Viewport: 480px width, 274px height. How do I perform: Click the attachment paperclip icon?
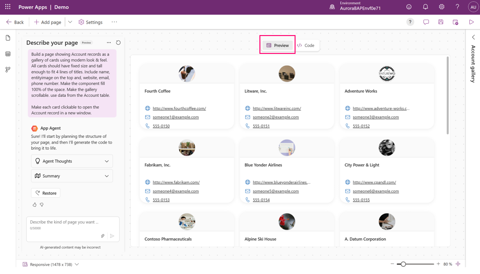pos(103,236)
